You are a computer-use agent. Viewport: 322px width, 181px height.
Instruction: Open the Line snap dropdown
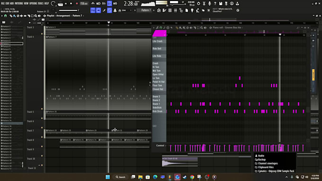click(125, 10)
